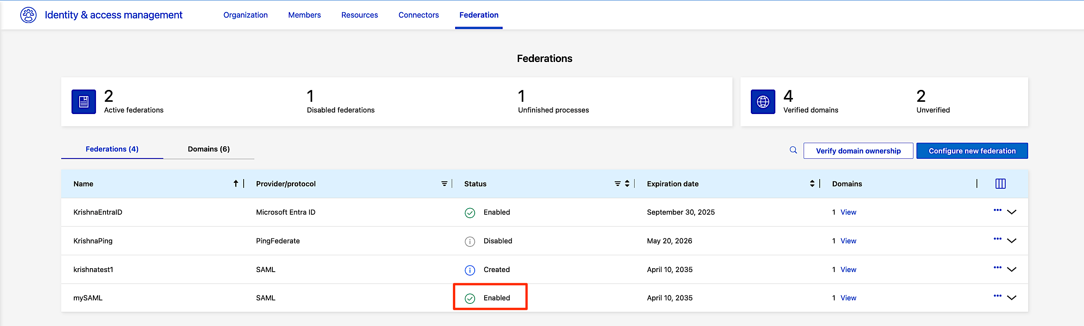Viewport: 1084px width, 326px height.
Task: Click Configure new federation button
Action: (x=972, y=151)
